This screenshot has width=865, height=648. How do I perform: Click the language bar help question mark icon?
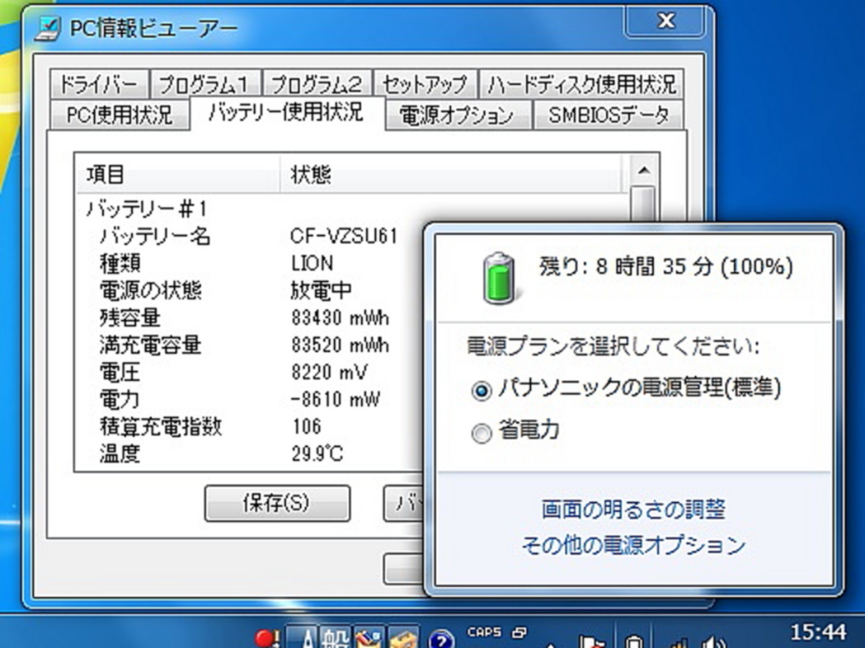pos(440,639)
